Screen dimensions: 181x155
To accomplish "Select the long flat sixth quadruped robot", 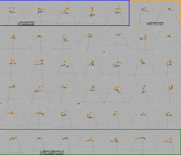I will click(140, 138).
